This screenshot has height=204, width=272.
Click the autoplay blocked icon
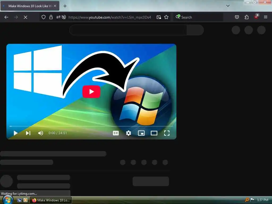64,17
